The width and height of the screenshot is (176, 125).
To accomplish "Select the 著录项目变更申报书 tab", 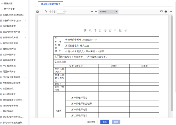I will (x=51, y=4).
